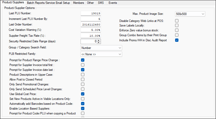Open the Members tab

(78, 3)
